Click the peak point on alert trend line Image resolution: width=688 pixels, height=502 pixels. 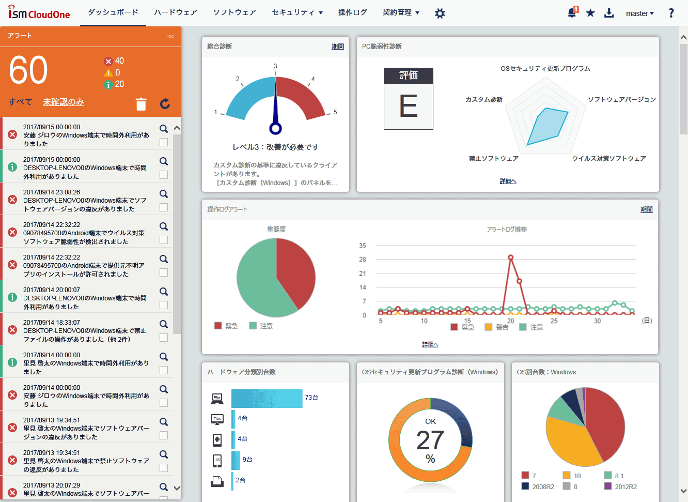[x=511, y=257]
